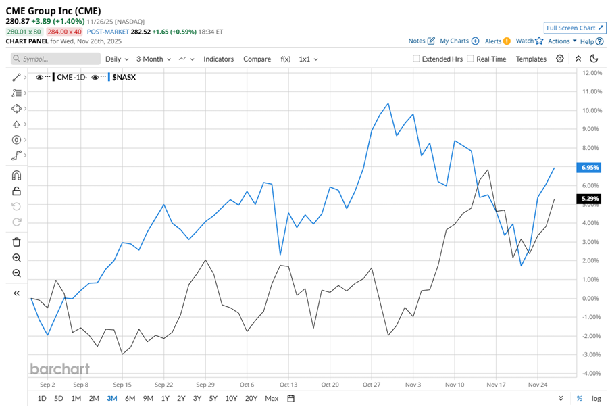Delete drawings with the trash icon
Image resolution: width=610 pixels, height=413 pixels.
(x=16, y=242)
